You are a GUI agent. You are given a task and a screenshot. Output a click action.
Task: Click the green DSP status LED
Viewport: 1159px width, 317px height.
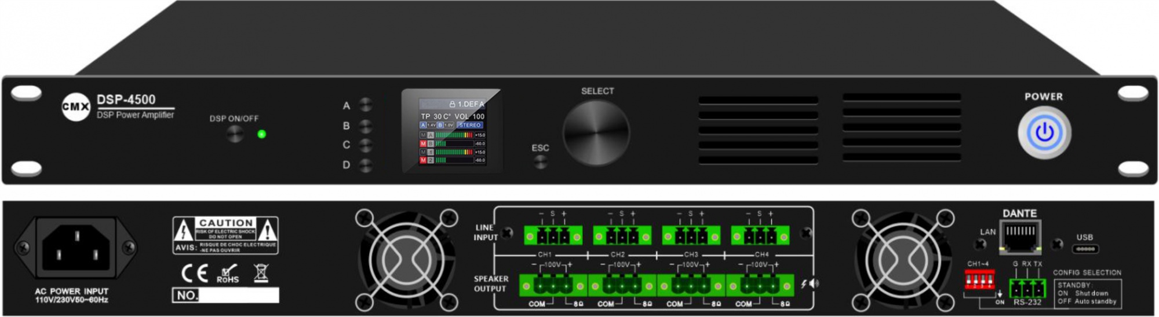point(261,134)
